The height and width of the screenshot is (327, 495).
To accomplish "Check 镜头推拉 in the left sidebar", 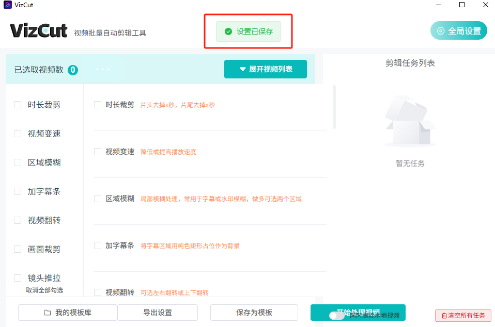I will [x=18, y=278].
